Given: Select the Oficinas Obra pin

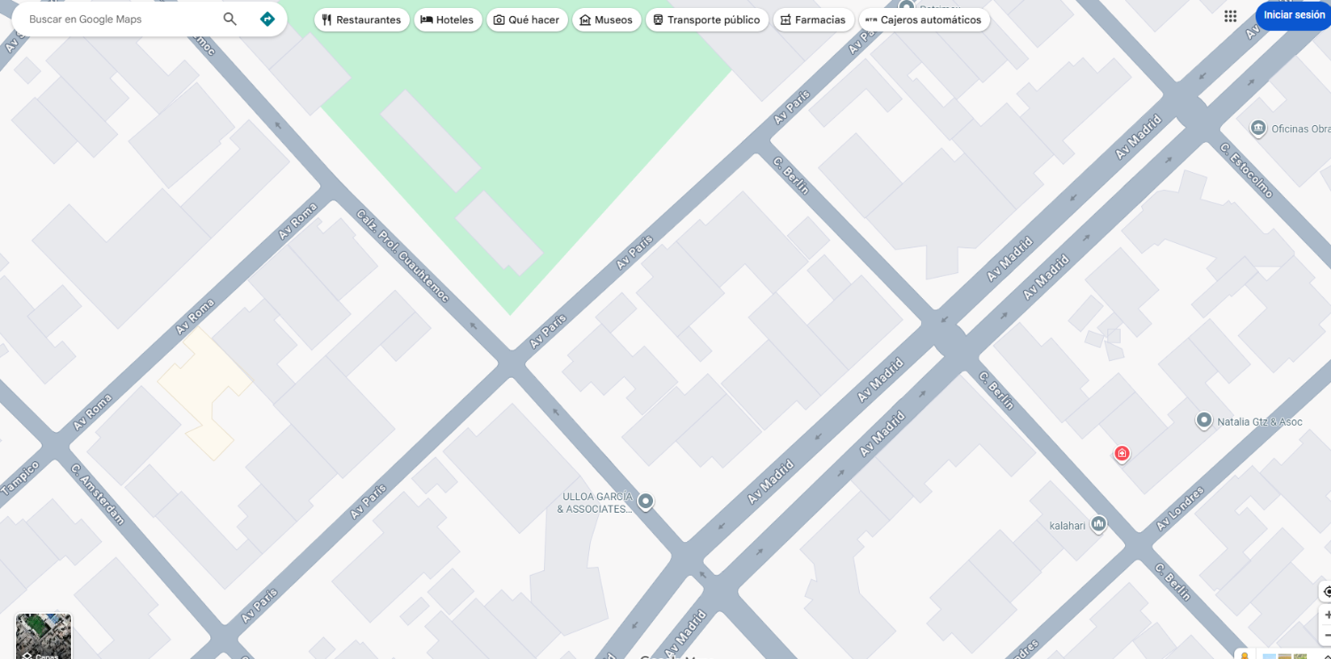Looking at the screenshot, I should tap(1257, 129).
